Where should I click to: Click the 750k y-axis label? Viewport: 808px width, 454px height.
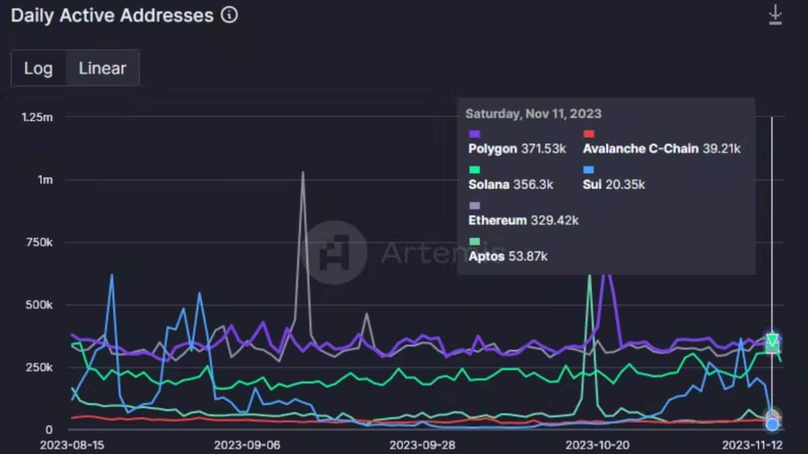click(40, 243)
